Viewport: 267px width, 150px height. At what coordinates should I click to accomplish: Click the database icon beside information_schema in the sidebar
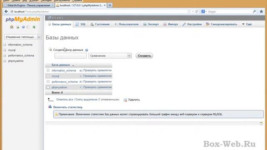[x=5, y=45]
